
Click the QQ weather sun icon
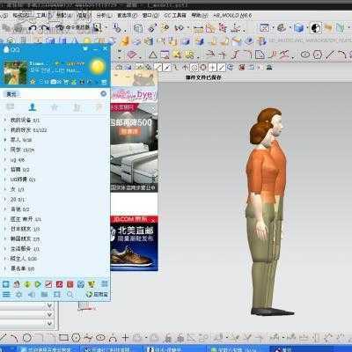pyautogui.click(x=98, y=67)
